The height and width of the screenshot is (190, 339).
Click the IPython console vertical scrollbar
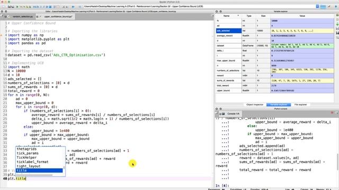coord(337,161)
